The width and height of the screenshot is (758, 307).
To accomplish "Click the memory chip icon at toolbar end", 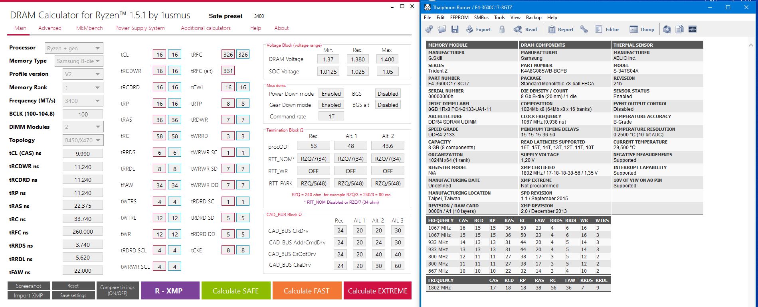I will click(692, 29).
